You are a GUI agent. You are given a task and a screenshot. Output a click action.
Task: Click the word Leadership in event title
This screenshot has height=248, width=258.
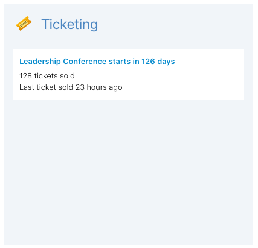pyautogui.click(x=40, y=62)
